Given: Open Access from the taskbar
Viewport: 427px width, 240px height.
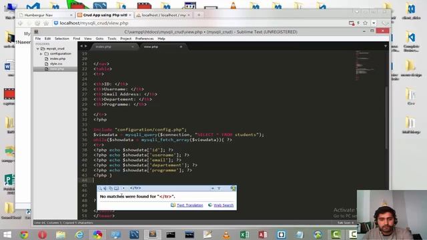Looking at the screenshot, I should [263, 235].
